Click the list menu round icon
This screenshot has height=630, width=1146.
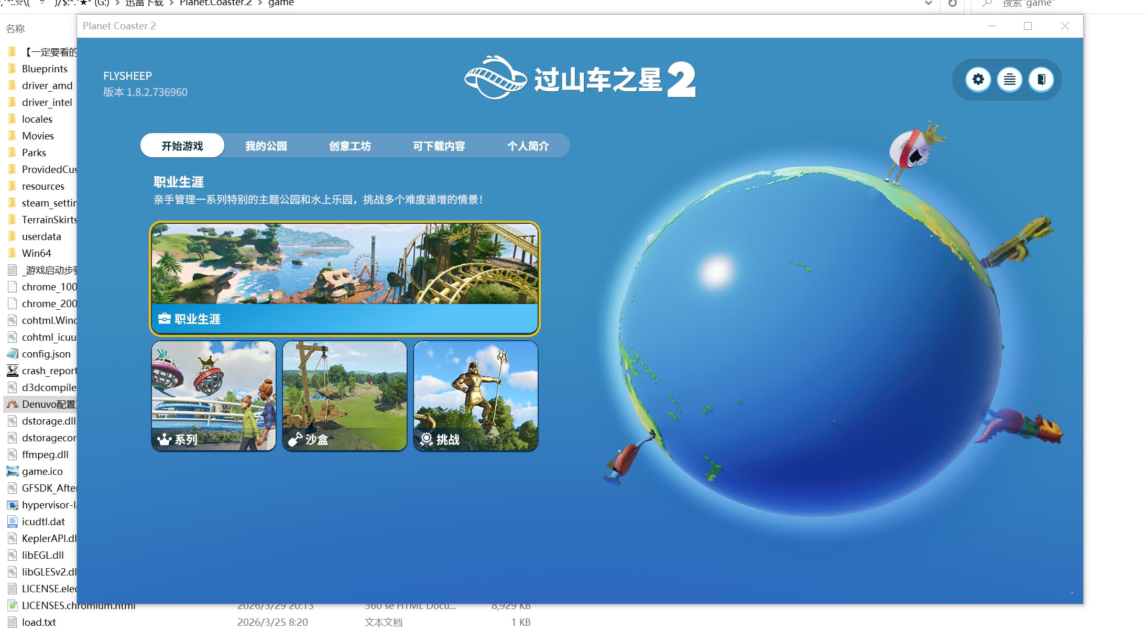pos(1009,80)
